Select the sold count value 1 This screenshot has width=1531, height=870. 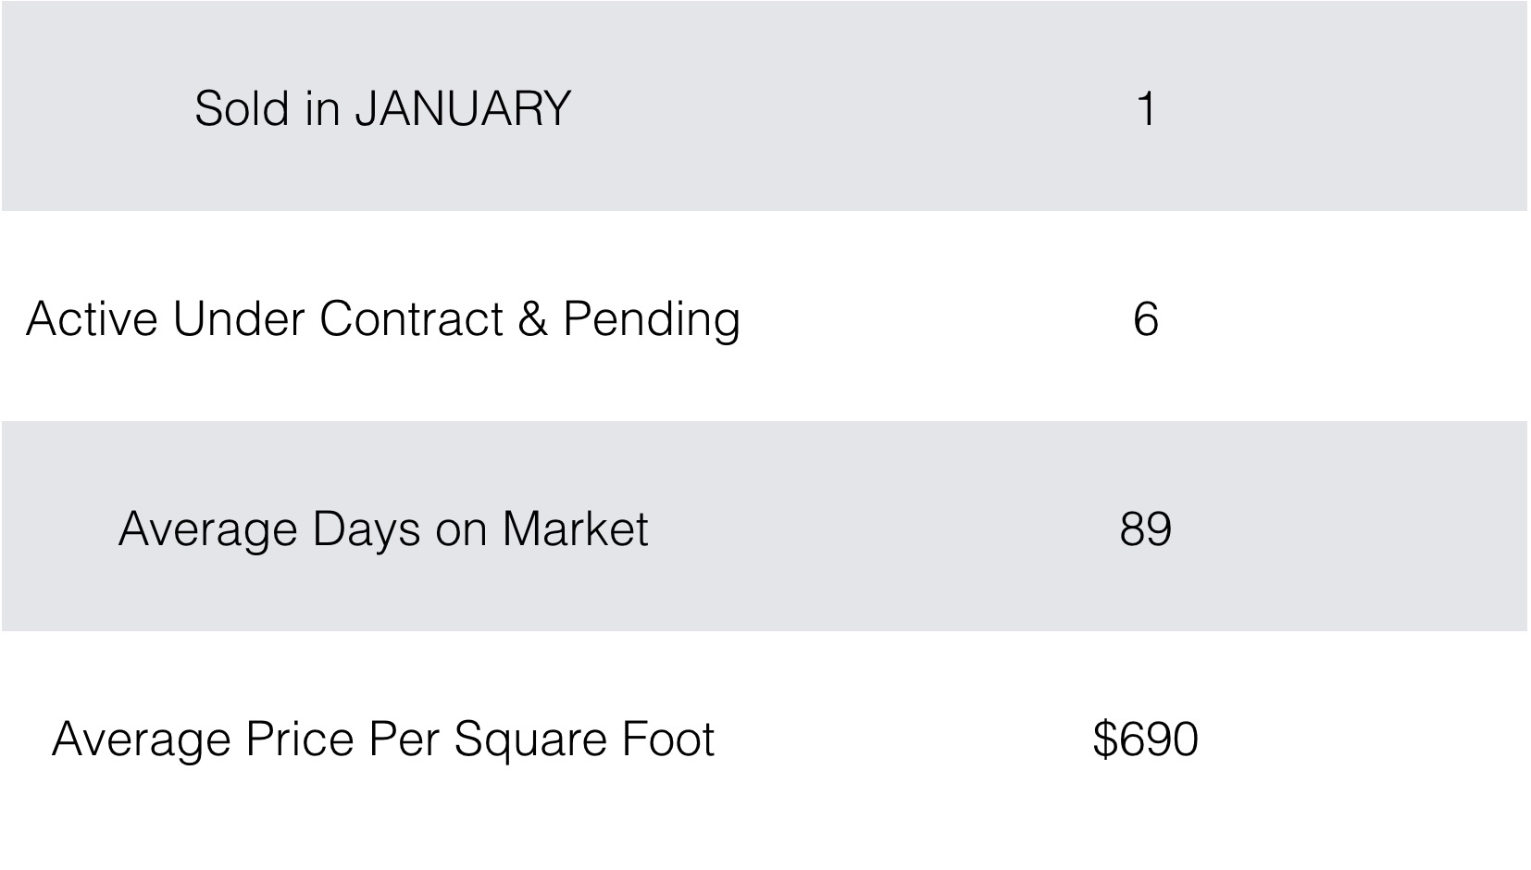pos(1146,108)
